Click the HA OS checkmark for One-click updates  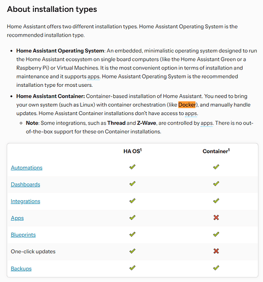tap(132, 251)
